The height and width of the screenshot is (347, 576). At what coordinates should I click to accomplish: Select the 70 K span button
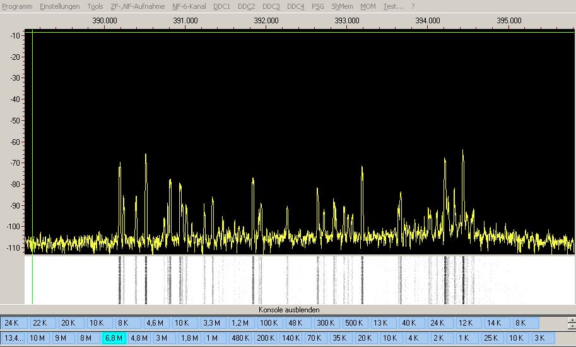(316, 338)
